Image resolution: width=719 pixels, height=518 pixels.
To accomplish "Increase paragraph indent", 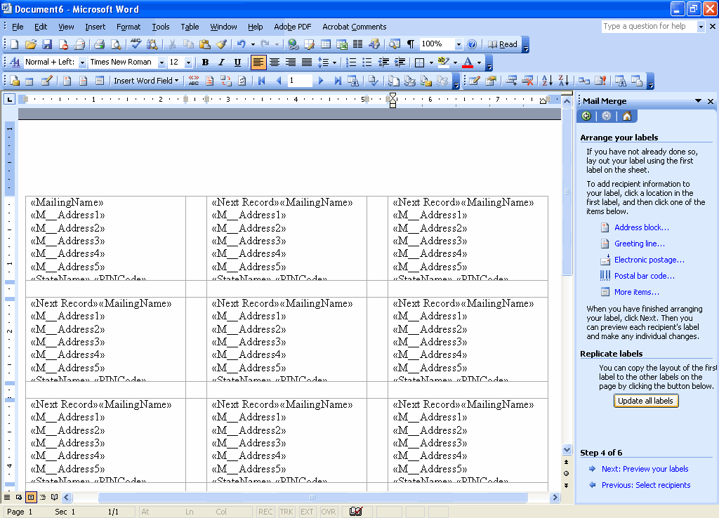I will pyautogui.click(x=400, y=62).
